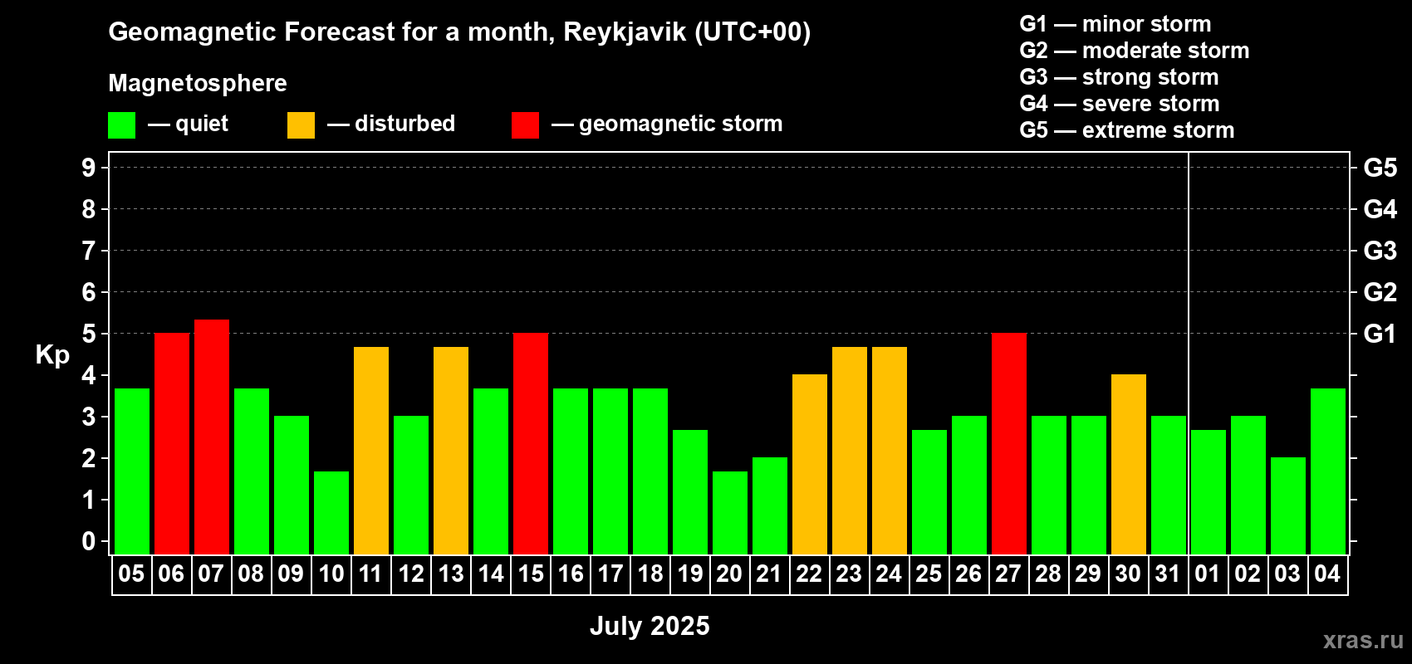Select the yellow bar for date 23
This screenshot has width=1412, height=664.
point(850,451)
